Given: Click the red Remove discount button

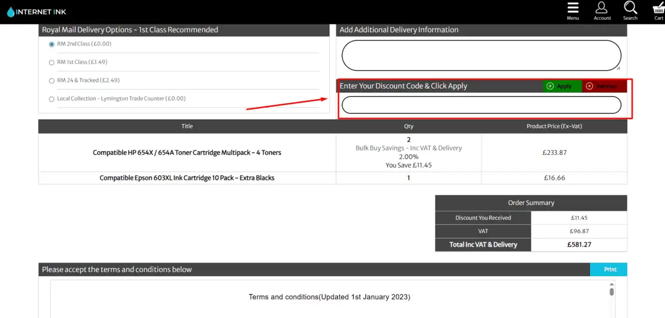Looking at the screenshot, I should point(605,86).
